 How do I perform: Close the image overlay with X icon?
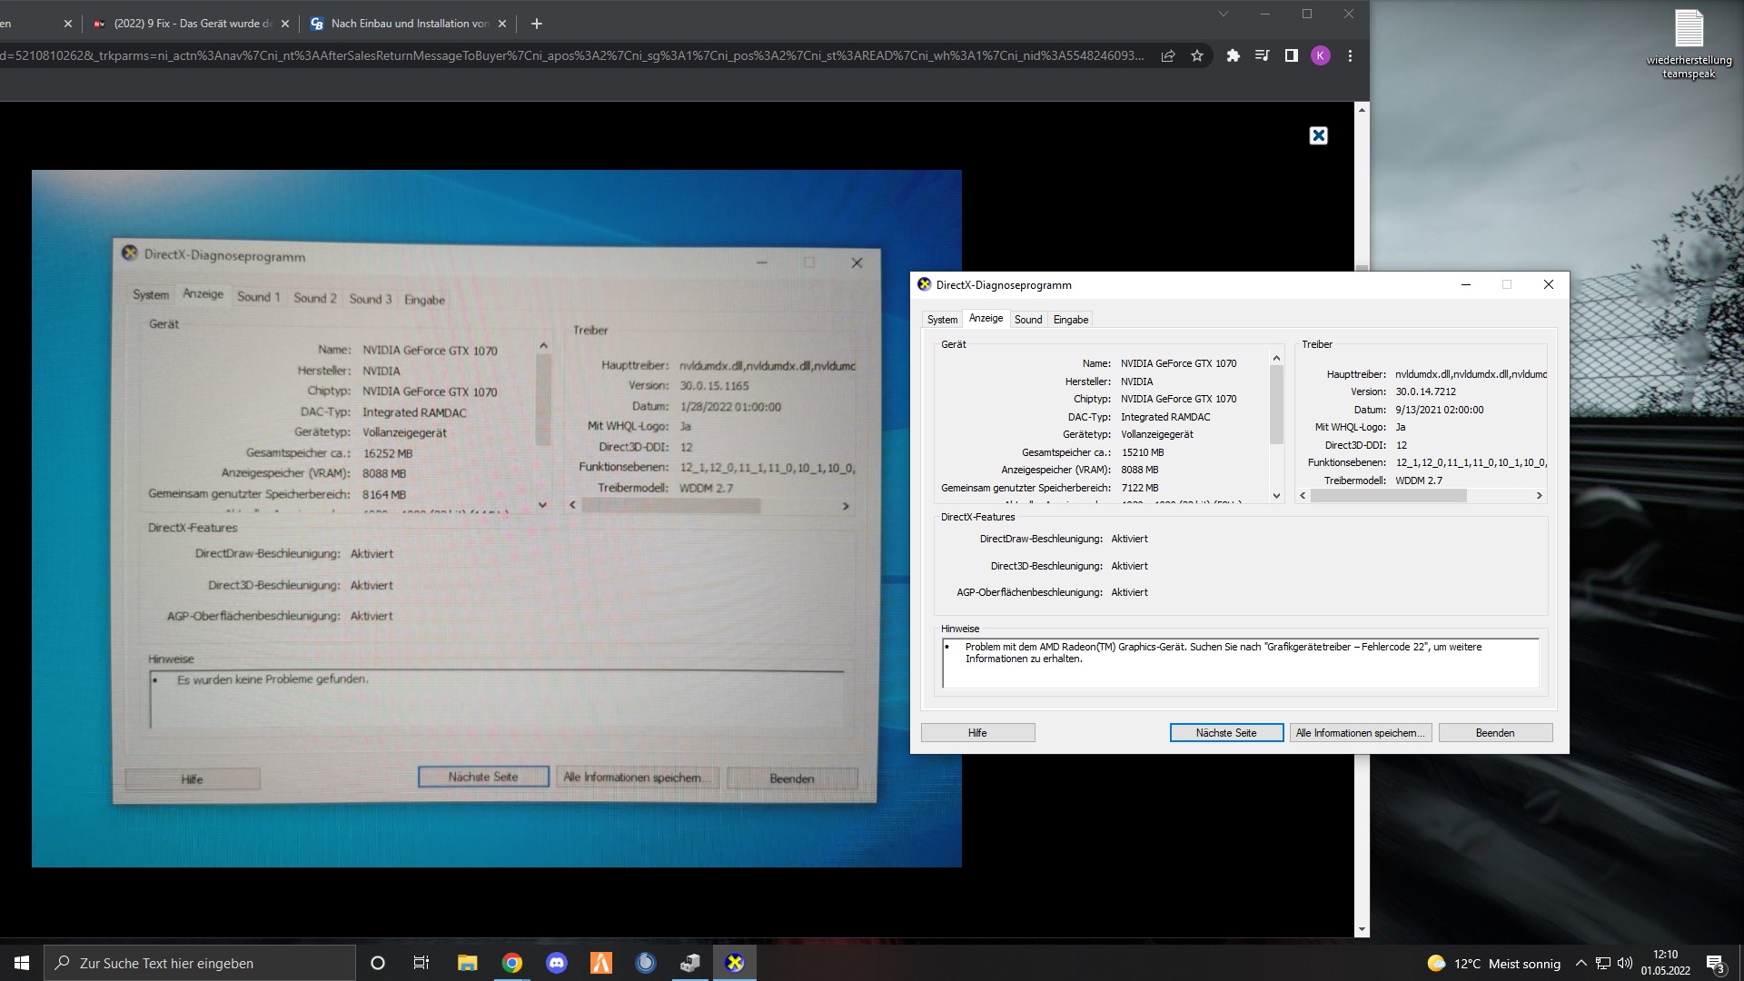tap(1318, 135)
